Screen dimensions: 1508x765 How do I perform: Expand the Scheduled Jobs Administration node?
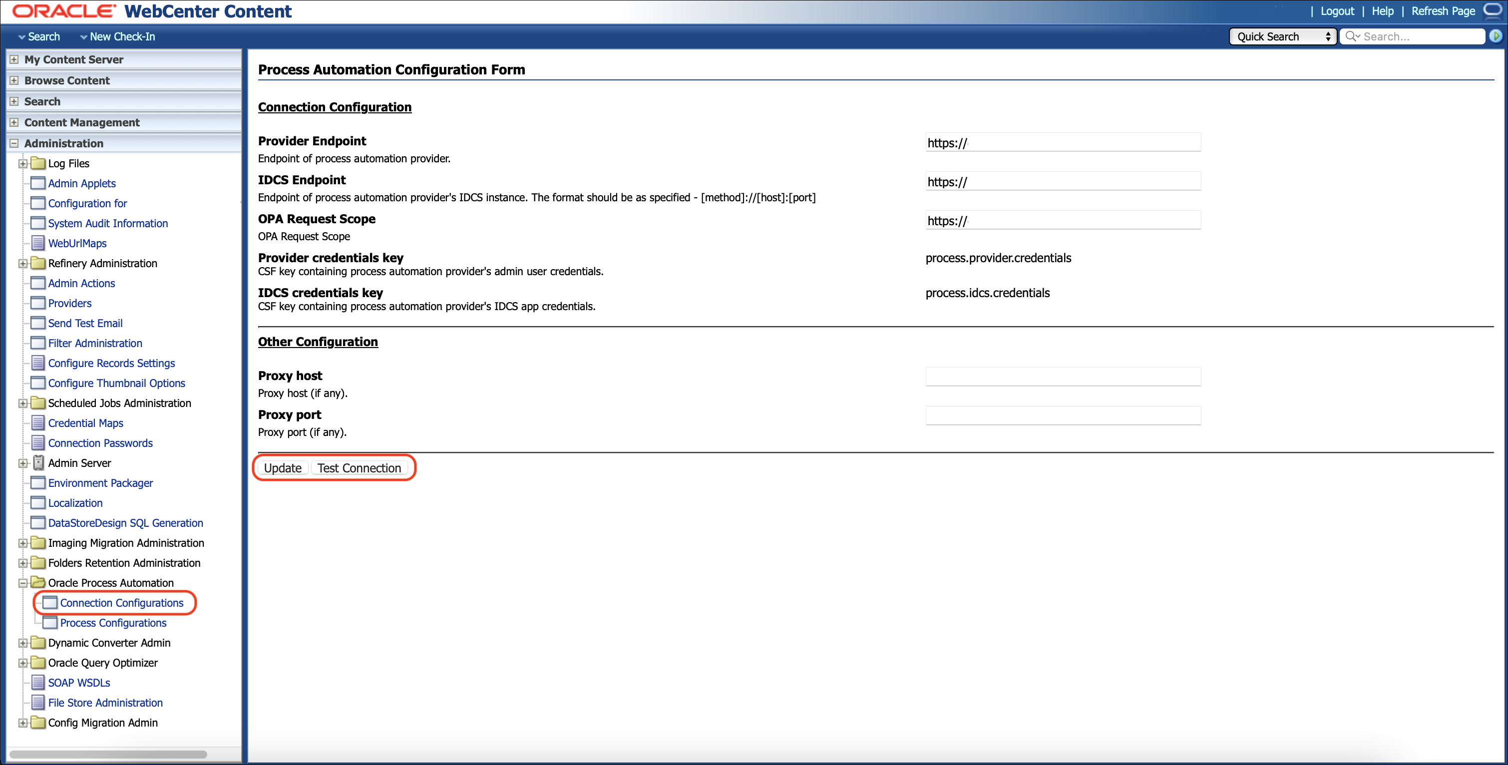[x=23, y=403]
